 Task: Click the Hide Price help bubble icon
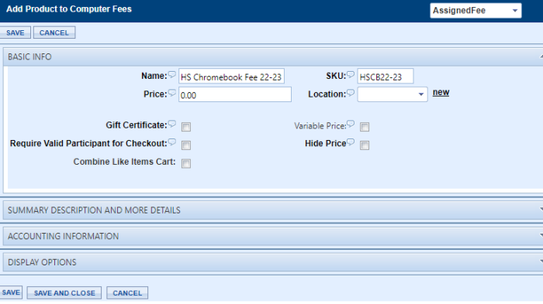tap(351, 142)
